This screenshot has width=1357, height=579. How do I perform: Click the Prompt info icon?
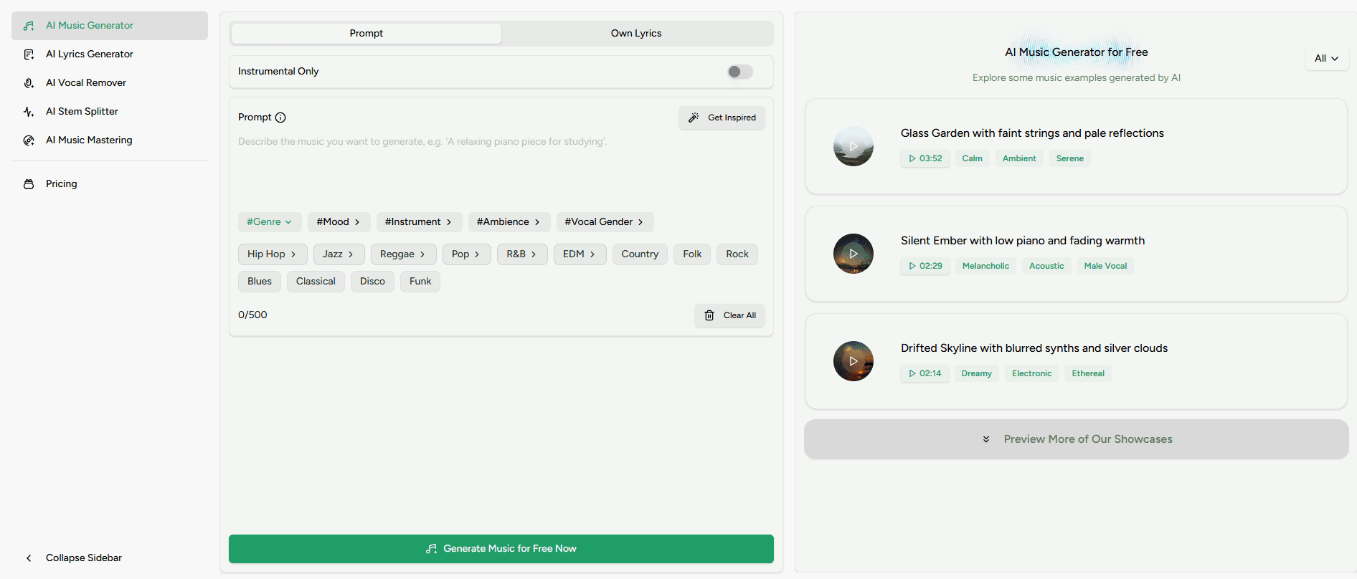pos(280,118)
